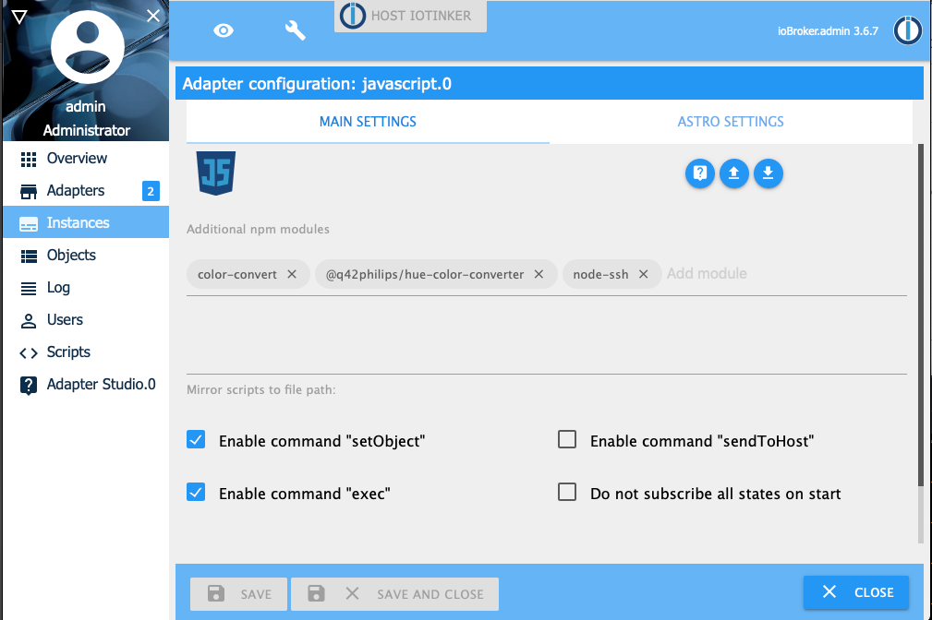Click the Adapters badge showing 2
The image size is (932, 620).
[151, 191]
